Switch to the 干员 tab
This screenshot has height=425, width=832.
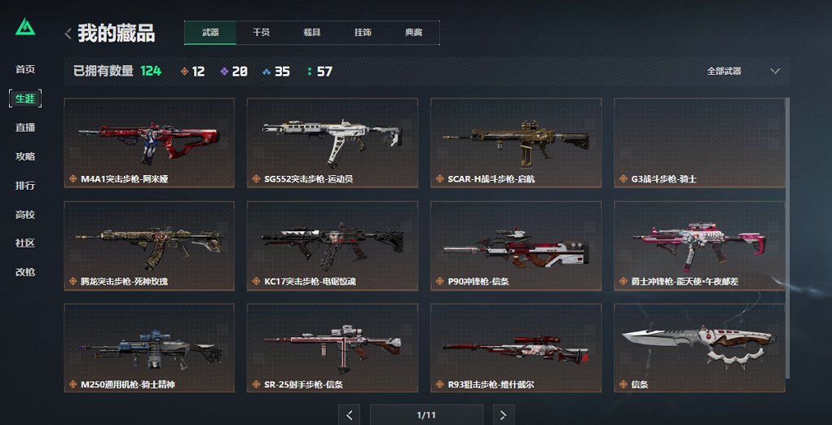pyautogui.click(x=261, y=33)
